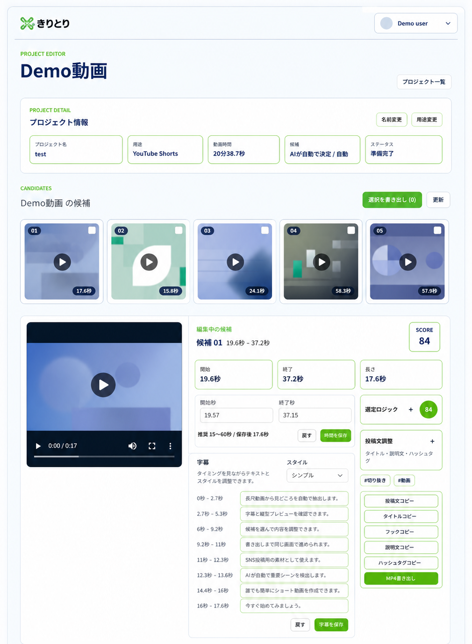
Task: Seek on the video progress bar
Action: [104, 456]
